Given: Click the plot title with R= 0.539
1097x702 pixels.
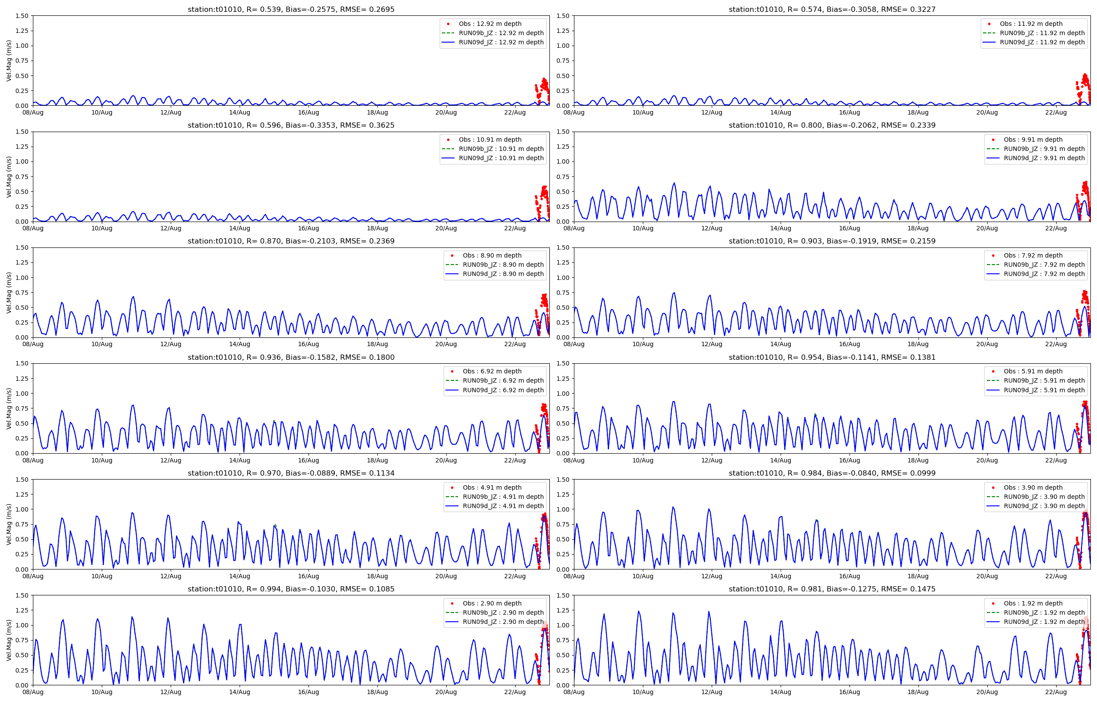Looking at the screenshot, I should [291, 9].
